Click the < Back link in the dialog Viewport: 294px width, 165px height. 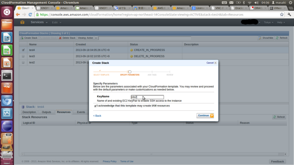(97, 116)
